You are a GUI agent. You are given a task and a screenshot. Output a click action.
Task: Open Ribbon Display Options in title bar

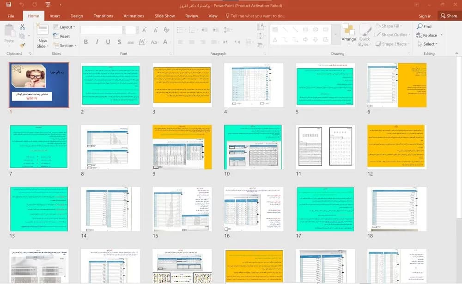(x=417, y=5)
